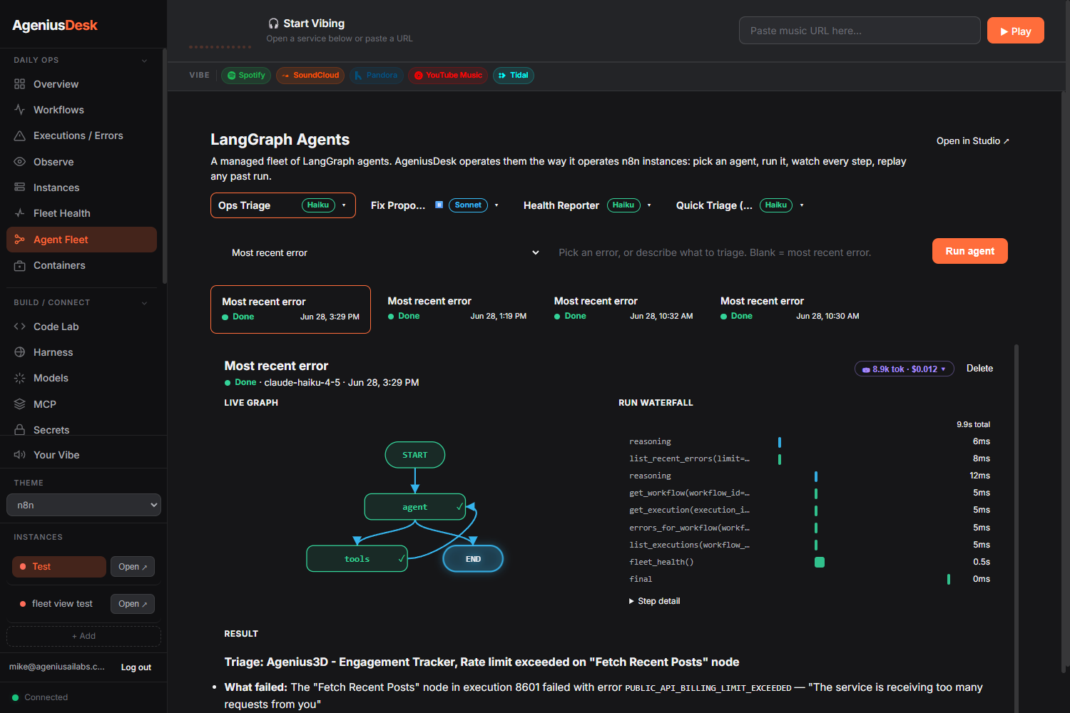1070x713 pixels.
Task: Click the Models sparkle icon
Action: 19,378
